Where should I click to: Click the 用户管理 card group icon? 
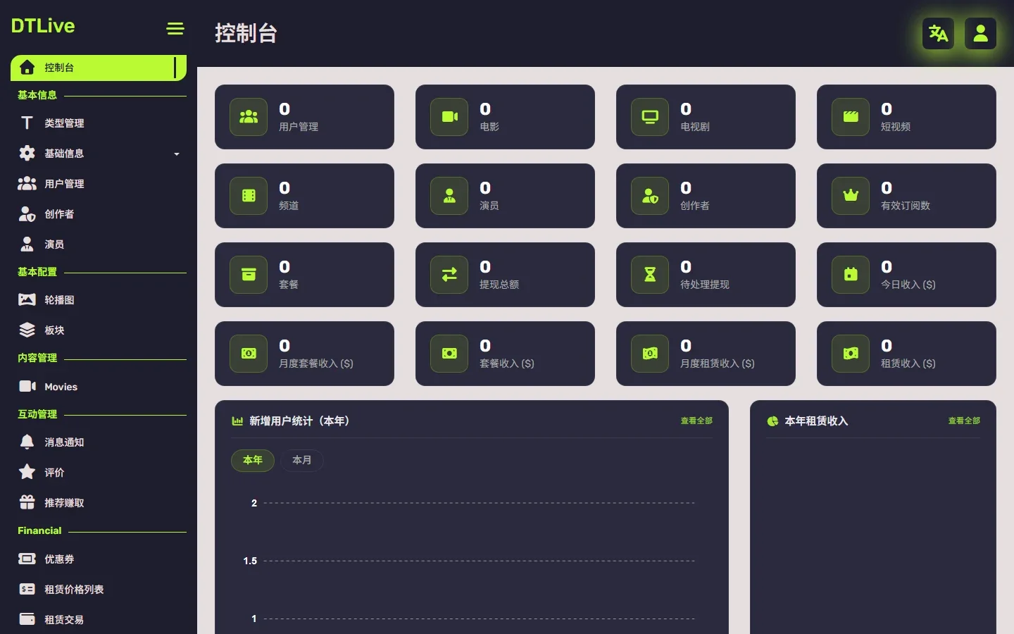click(249, 117)
